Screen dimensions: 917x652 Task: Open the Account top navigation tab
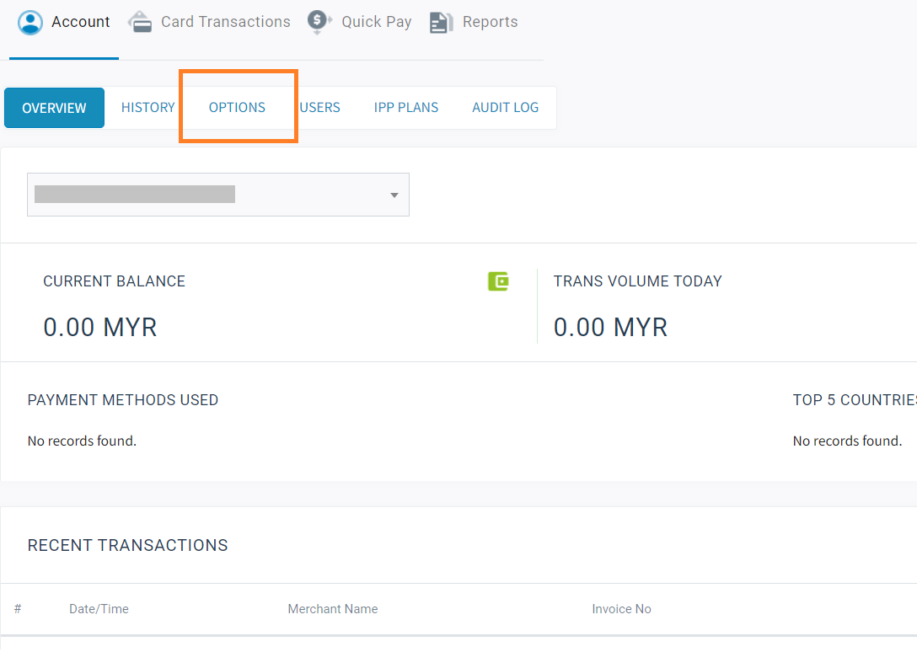64,22
